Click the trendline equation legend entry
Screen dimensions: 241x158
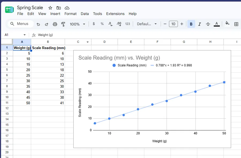171,65
